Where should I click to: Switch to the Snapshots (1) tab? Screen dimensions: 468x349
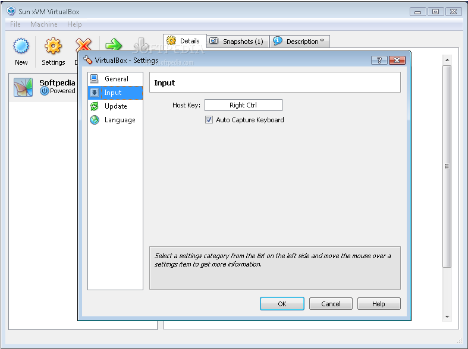coord(238,42)
